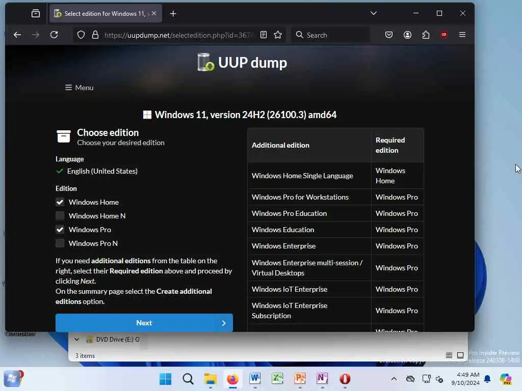This screenshot has width=522, height=391.
Task: Click the Search box in toolbar
Action: coord(330,35)
